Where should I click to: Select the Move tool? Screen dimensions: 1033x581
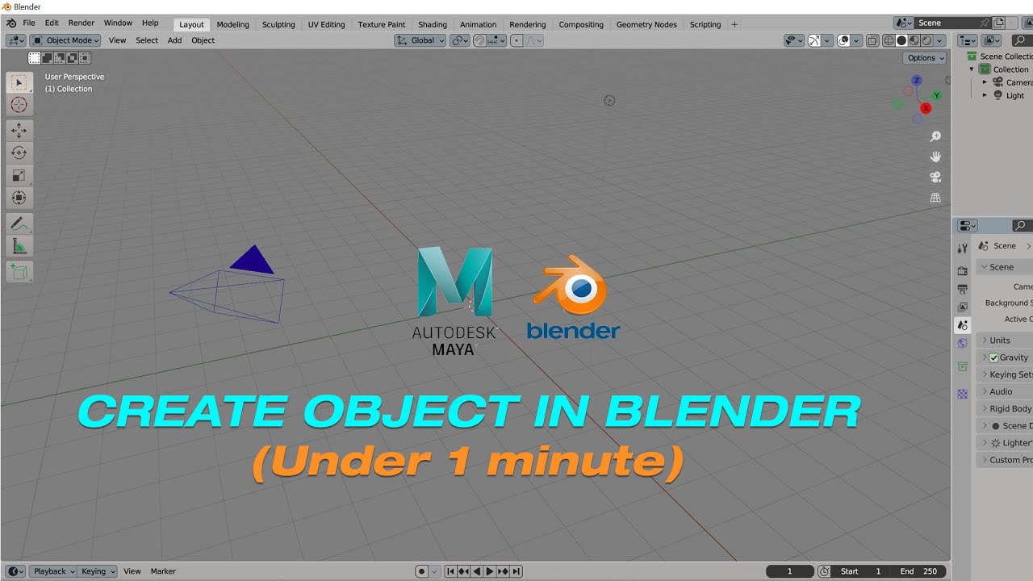click(x=19, y=131)
